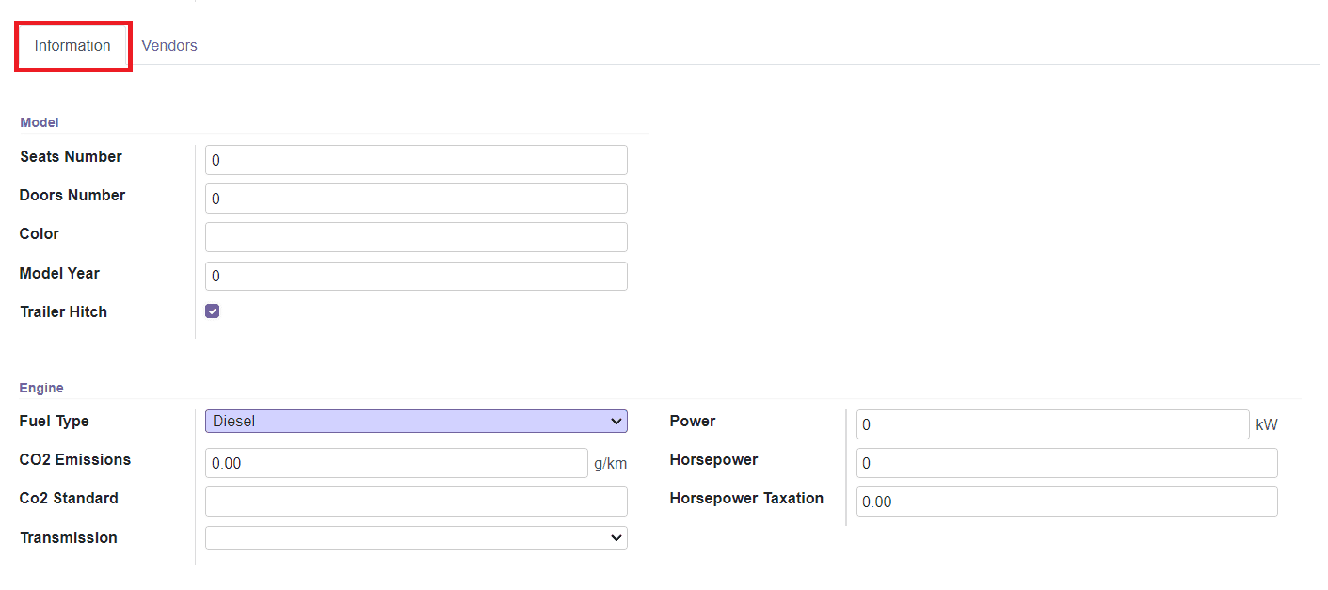This screenshot has width=1328, height=590.
Task: Click the CO2 Emissions input
Action: (395, 462)
